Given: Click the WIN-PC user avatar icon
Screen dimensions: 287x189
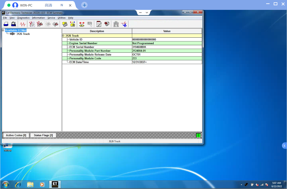Looking at the screenshot, I should pyautogui.click(x=15, y=5).
